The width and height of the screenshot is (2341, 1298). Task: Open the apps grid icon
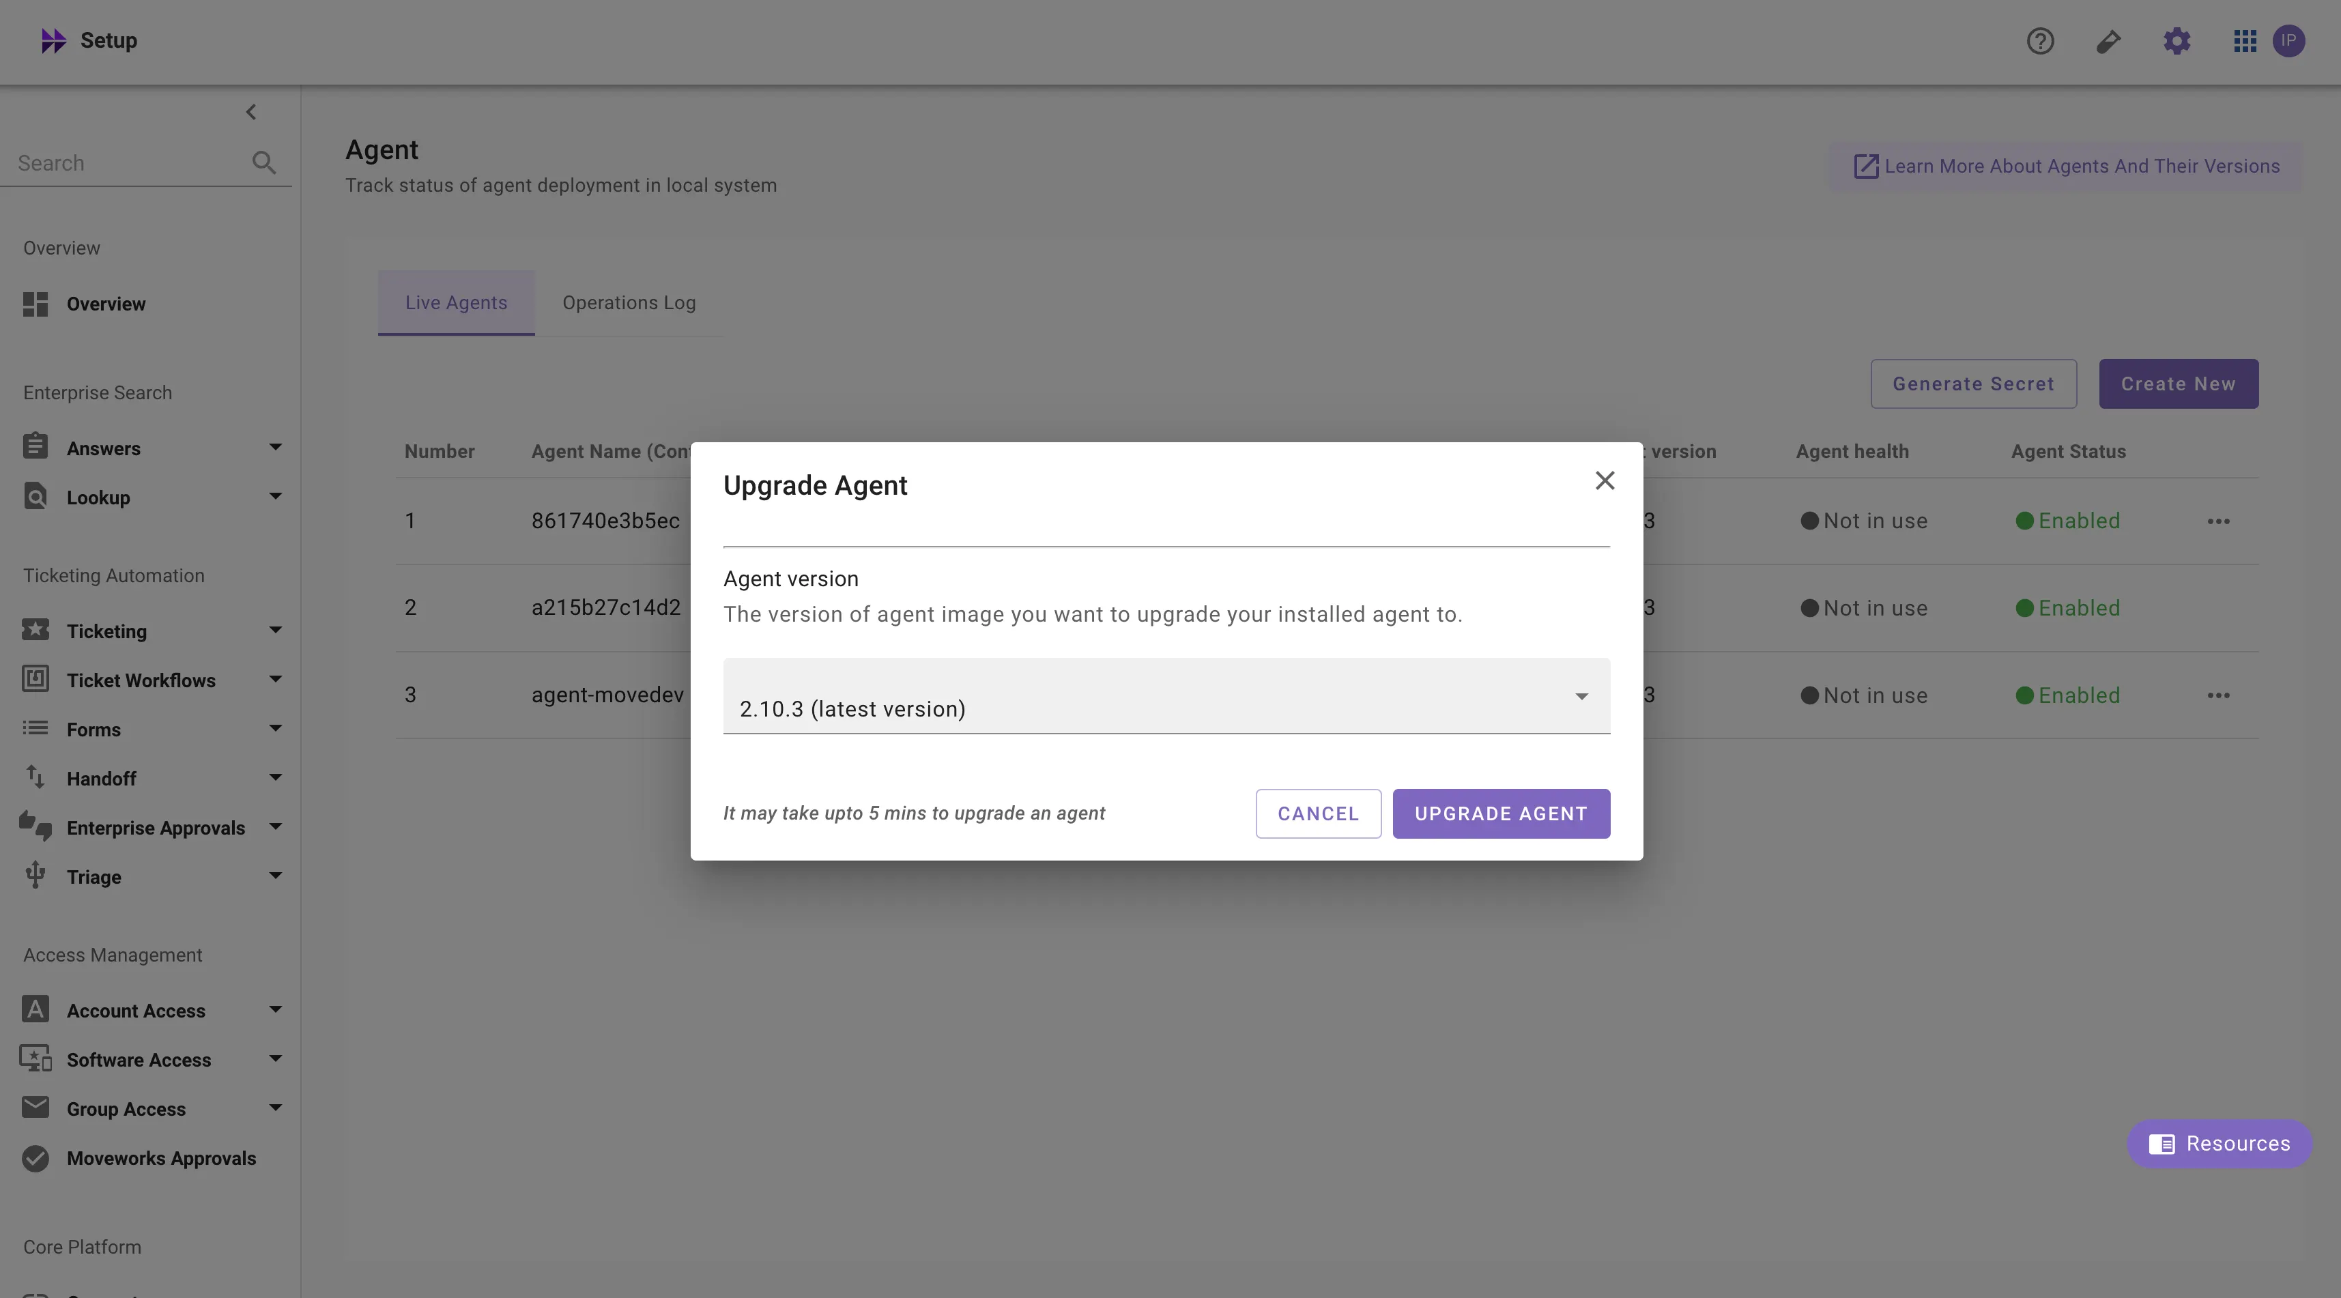[2244, 41]
